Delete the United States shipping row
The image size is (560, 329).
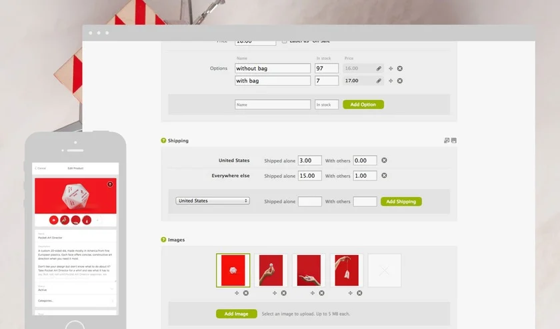(384, 161)
